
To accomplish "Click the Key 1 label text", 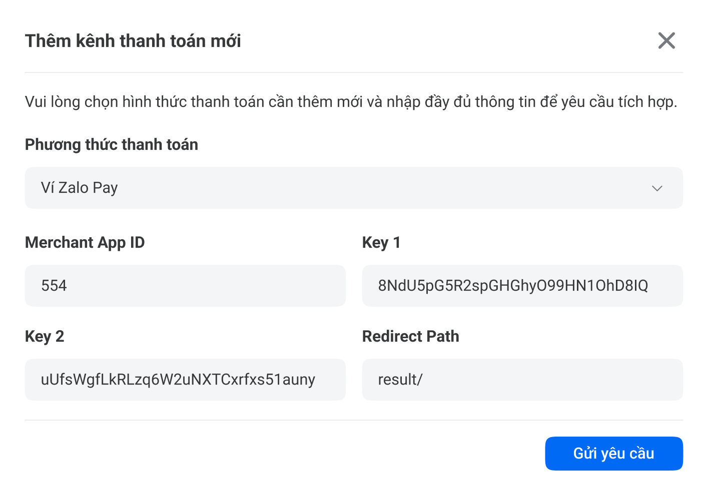I will [381, 242].
